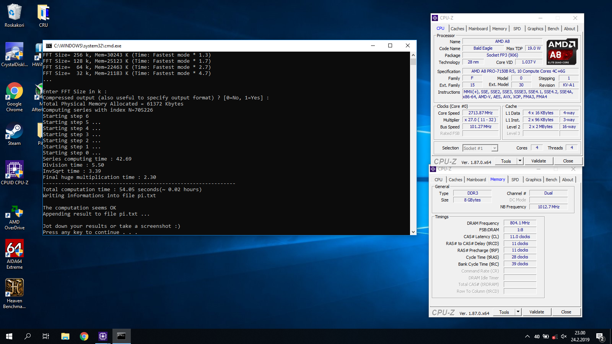Viewport: 612px width, 344px height.
Task: Open Memory tab in upper CPU-Z window
Action: pyautogui.click(x=500, y=29)
